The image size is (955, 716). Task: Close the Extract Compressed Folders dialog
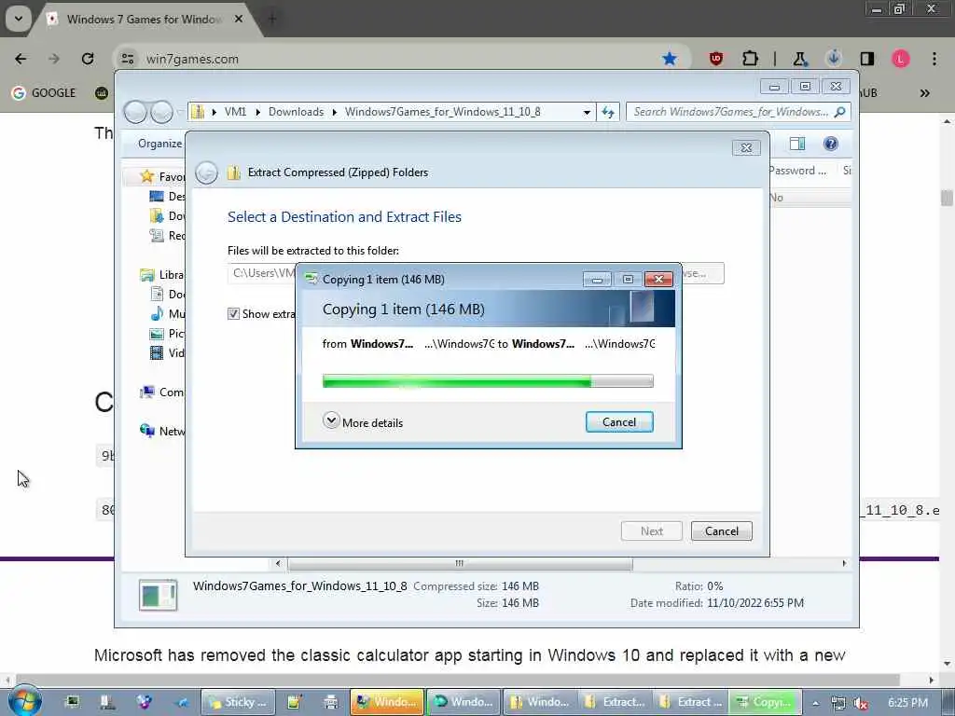point(746,147)
